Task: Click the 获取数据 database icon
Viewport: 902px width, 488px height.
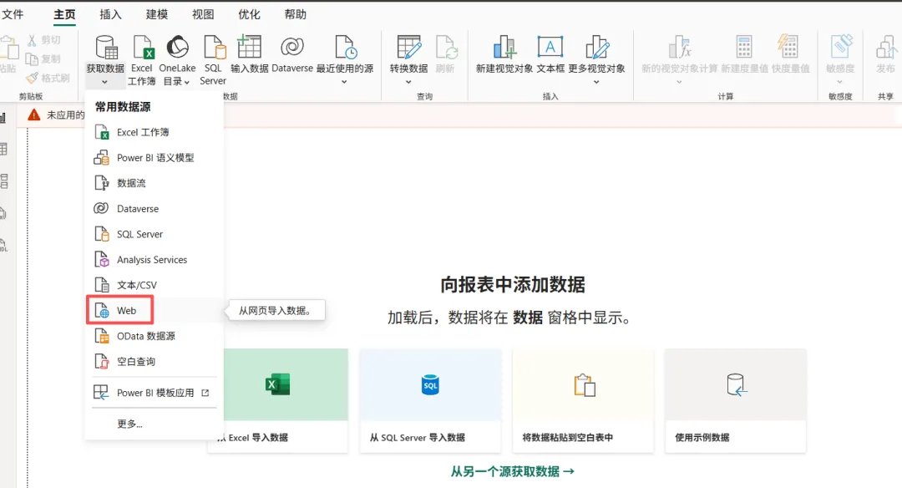Action: click(106, 47)
